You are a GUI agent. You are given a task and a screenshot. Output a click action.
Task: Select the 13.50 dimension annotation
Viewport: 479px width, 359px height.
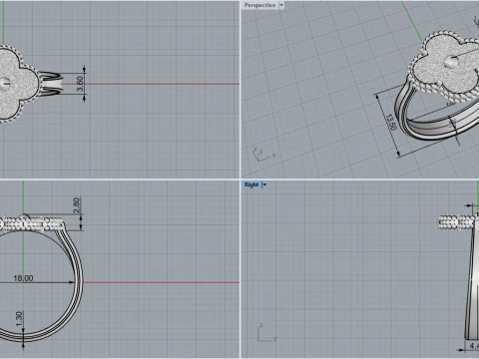(x=391, y=123)
